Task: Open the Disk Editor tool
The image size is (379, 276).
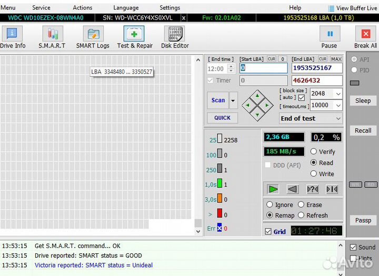Action: coord(174,37)
